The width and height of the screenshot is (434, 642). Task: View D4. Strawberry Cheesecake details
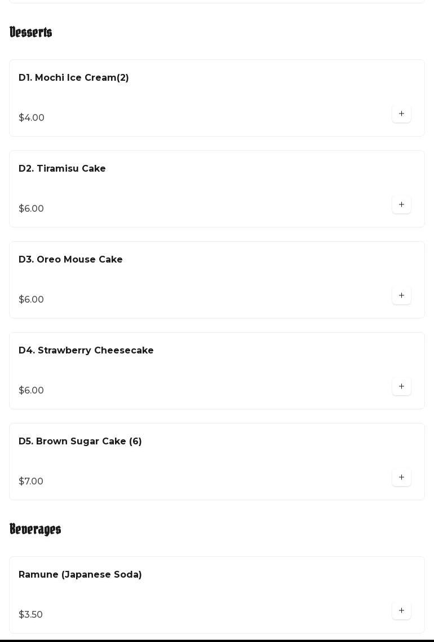click(86, 351)
